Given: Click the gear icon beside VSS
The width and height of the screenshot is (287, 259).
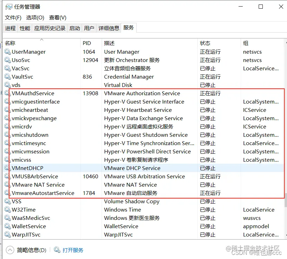Looking at the screenshot, I should click(8, 201).
